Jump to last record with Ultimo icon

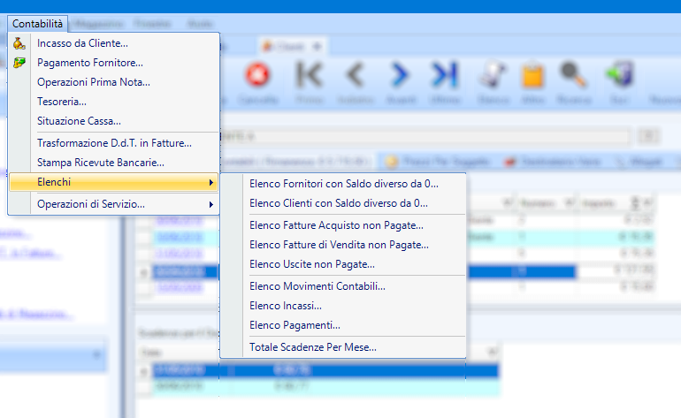443,76
